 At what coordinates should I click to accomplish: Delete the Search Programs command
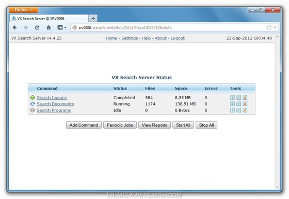pyautogui.click(x=245, y=110)
